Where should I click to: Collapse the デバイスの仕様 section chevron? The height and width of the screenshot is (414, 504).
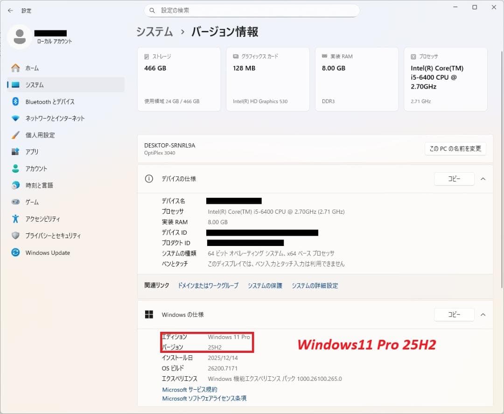click(x=483, y=179)
